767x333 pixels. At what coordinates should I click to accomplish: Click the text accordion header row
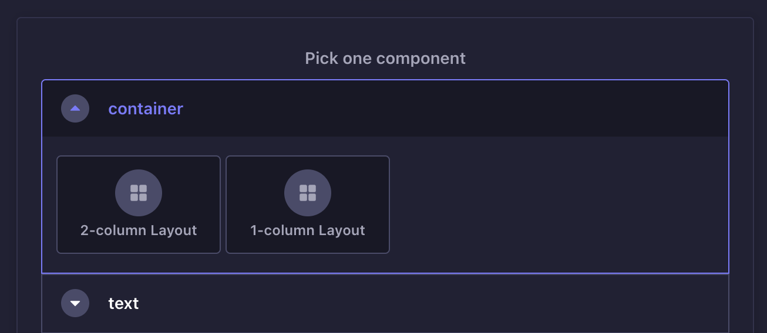[411, 303]
